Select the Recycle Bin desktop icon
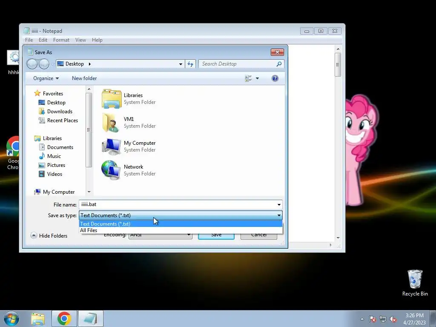This screenshot has width=436, height=327. click(x=415, y=283)
